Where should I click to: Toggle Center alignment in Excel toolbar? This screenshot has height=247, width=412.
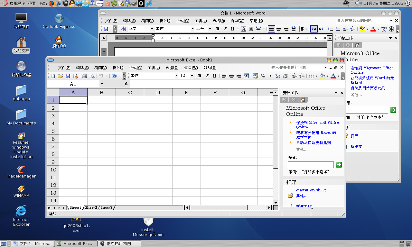pyautogui.click(x=231, y=76)
